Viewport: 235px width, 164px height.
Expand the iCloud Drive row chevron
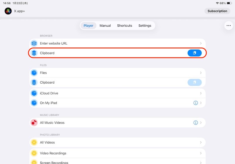tap(201, 93)
